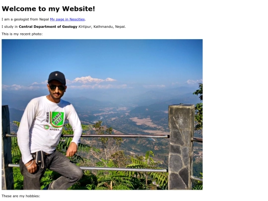The width and height of the screenshot is (268, 201).
Task: Click the silver bracelet on the man's wrist
Action: point(30,164)
